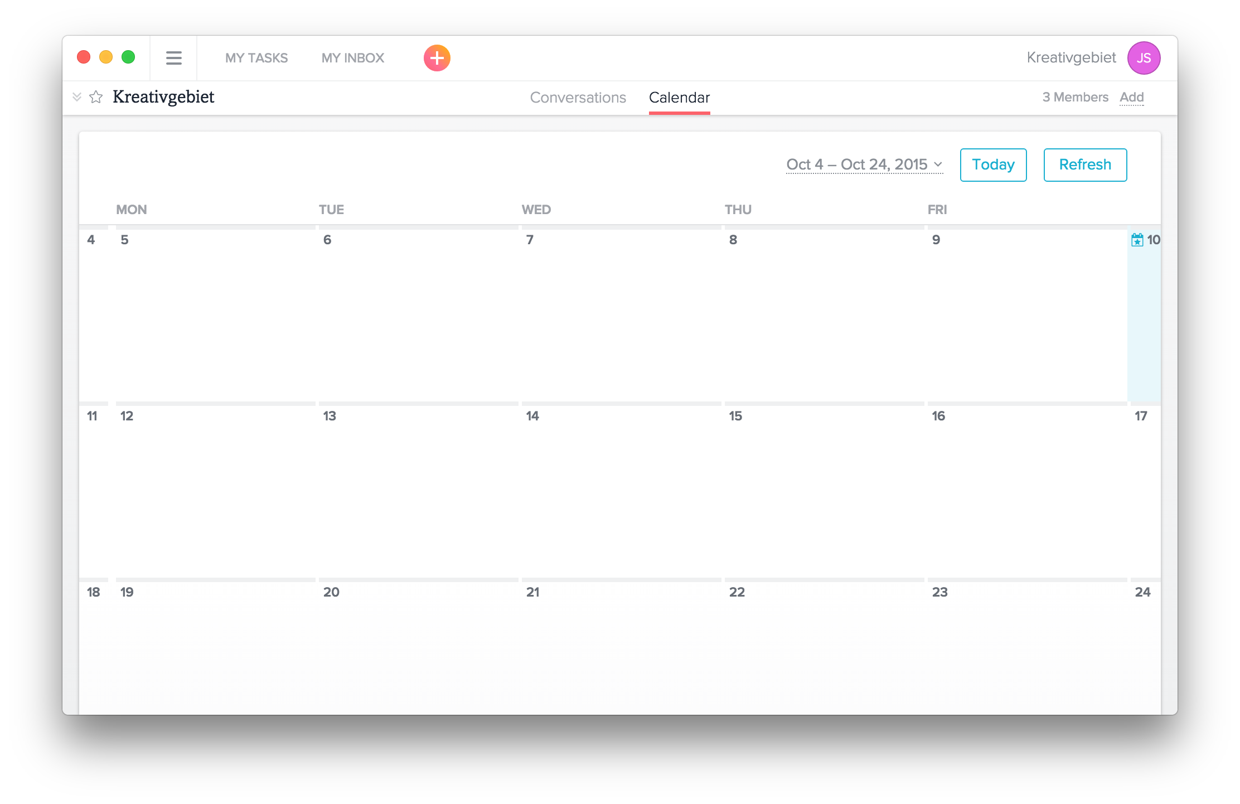This screenshot has height=804, width=1240.
Task: Click the Add members link
Action: (x=1131, y=97)
